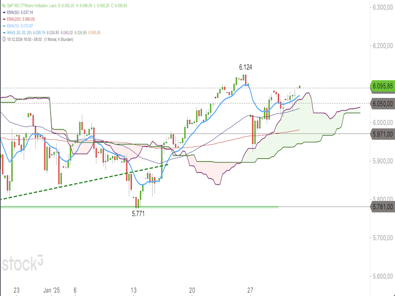
Task: Click the green current price tag 6.095,85
Action: click(382, 86)
